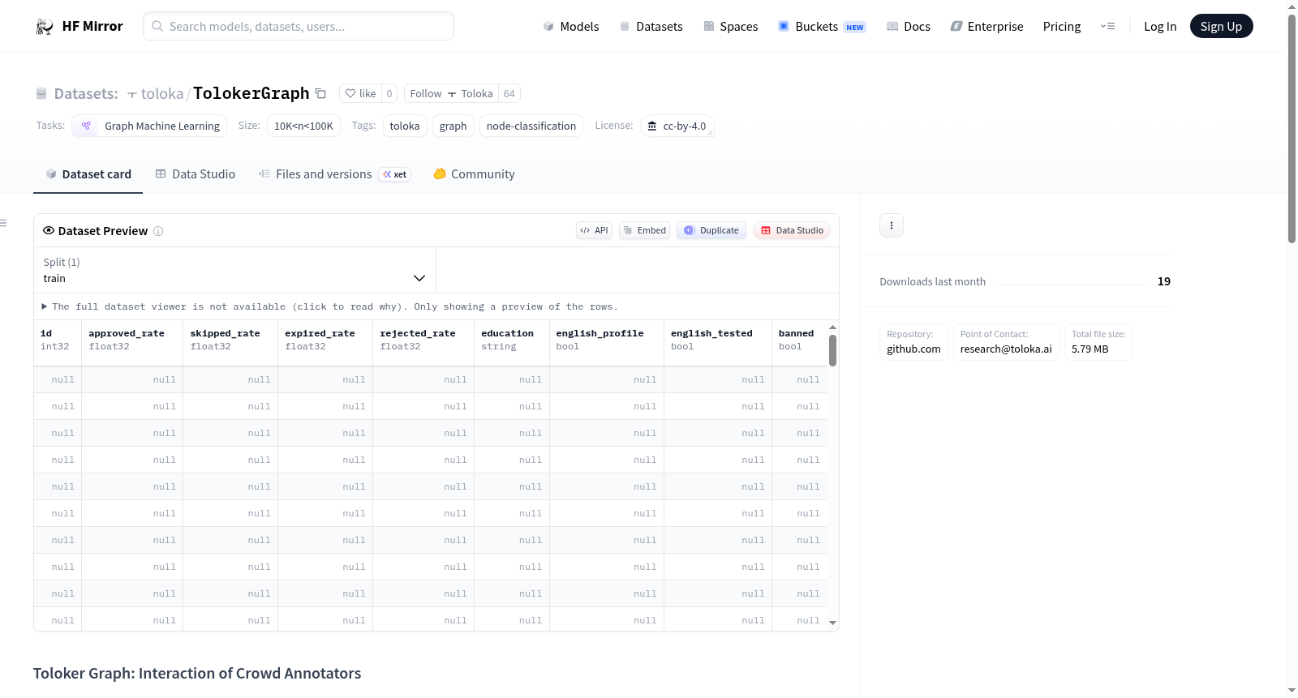Click the dataset preview table vertical scrollbar
The width and height of the screenshot is (1298, 698).
click(x=832, y=351)
